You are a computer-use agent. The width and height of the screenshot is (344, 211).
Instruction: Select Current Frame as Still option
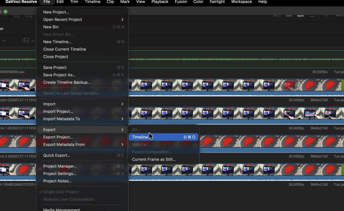154,159
